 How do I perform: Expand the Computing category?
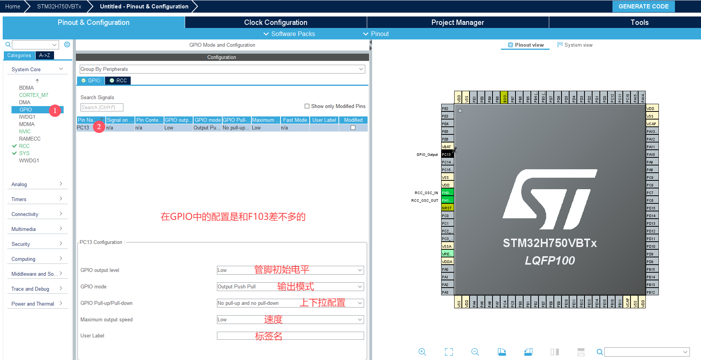[x=37, y=259]
